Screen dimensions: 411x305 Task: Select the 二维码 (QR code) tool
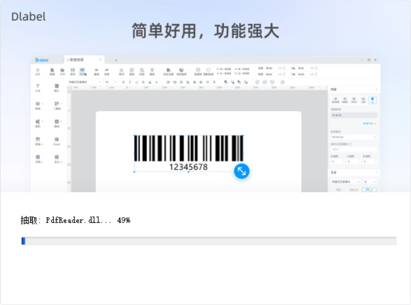[57, 105]
